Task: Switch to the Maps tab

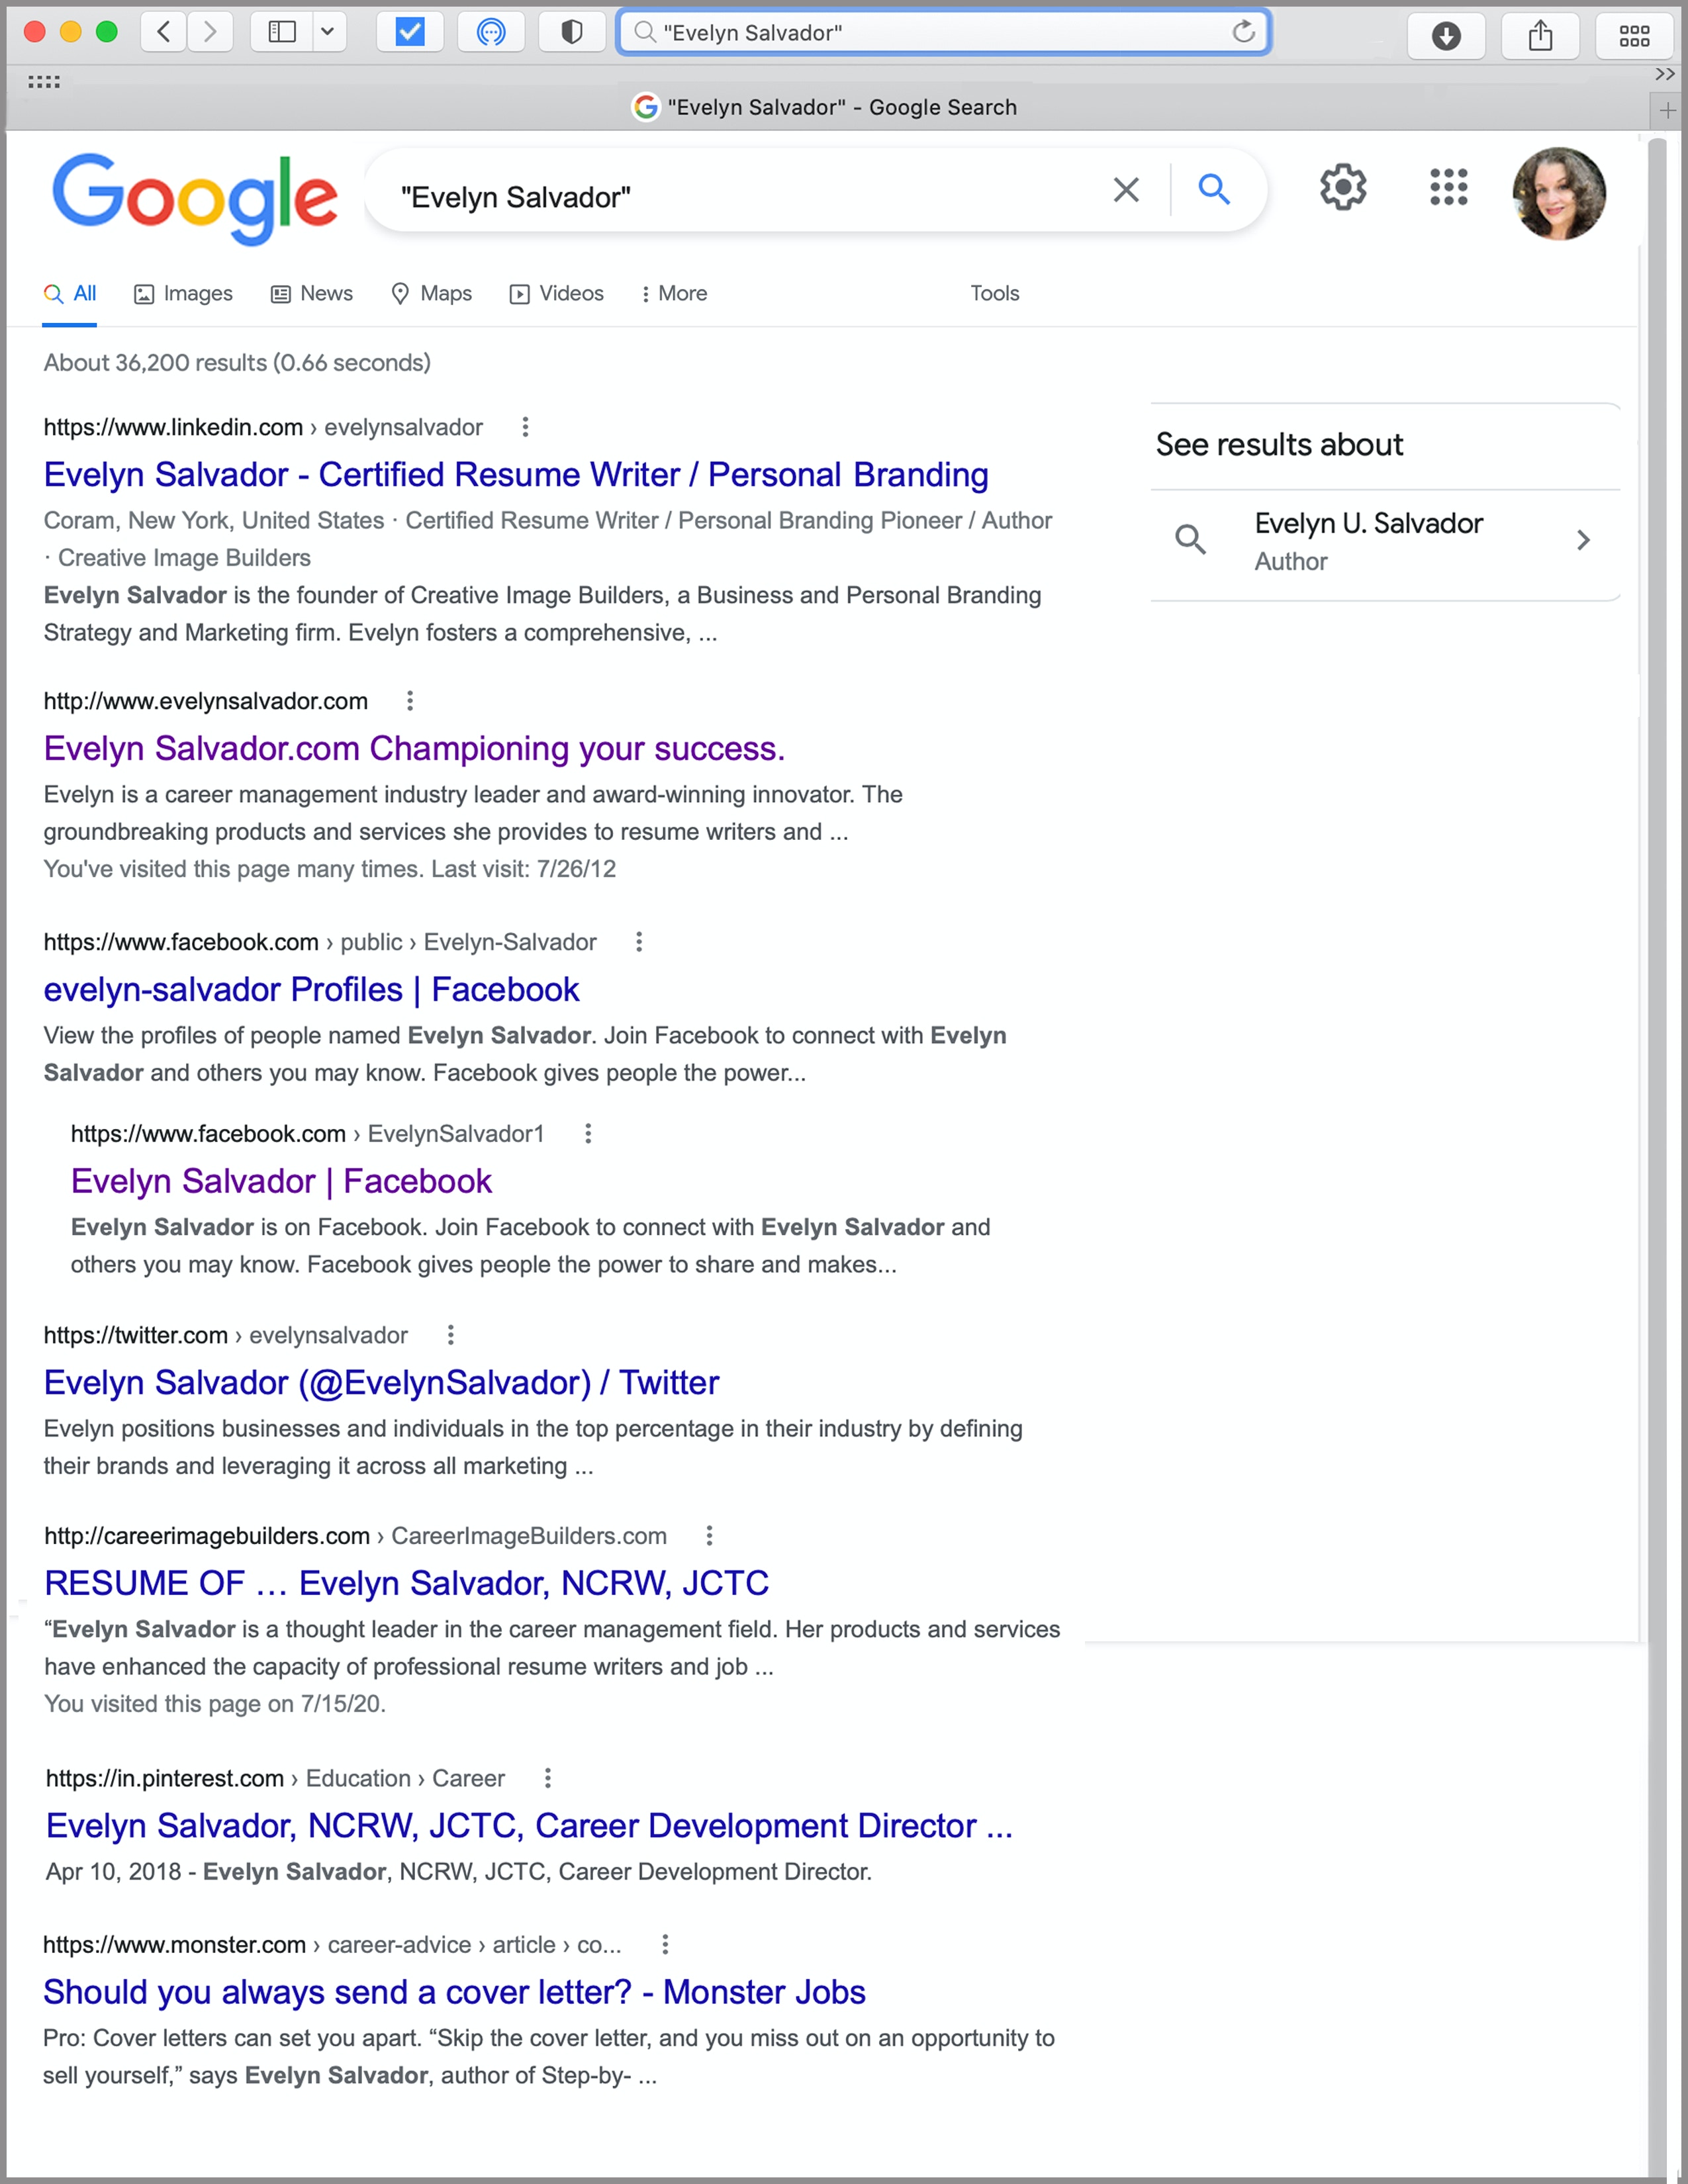Action: (431, 293)
